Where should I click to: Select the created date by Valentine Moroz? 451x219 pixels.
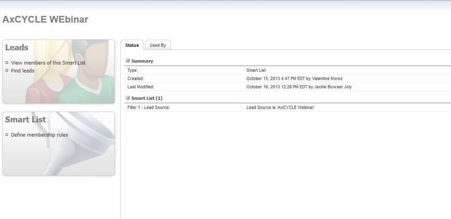point(294,78)
